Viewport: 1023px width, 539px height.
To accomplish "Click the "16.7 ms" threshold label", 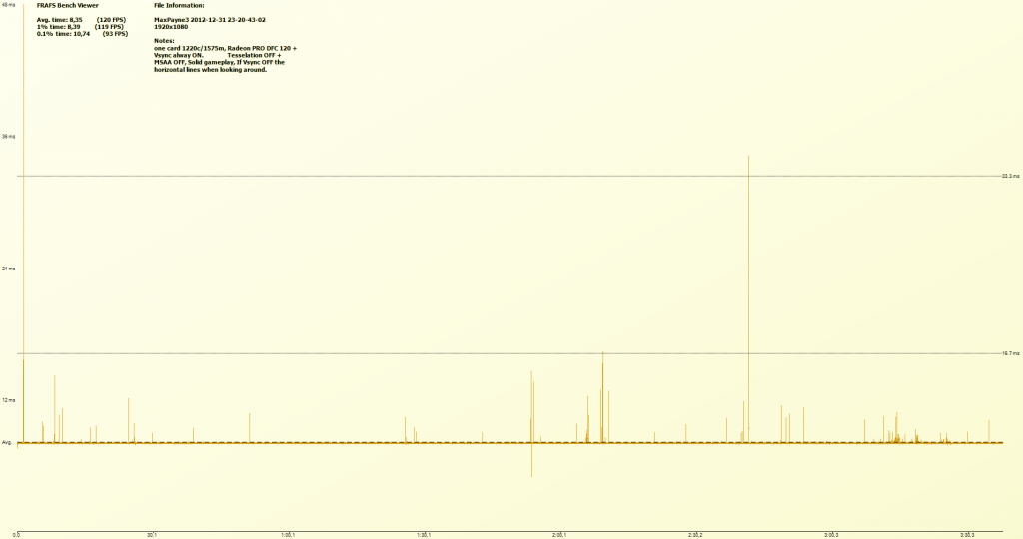I will click(1011, 354).
